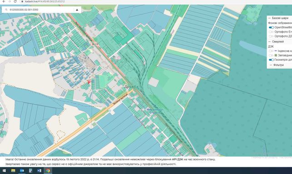Open Word from the taskbar
The height and width of the screenshot is (174, 292).
tap(39, 170)
